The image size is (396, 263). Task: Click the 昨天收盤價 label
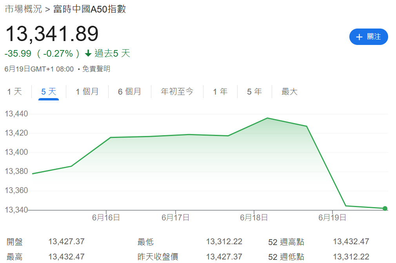[x=158, y=257]
